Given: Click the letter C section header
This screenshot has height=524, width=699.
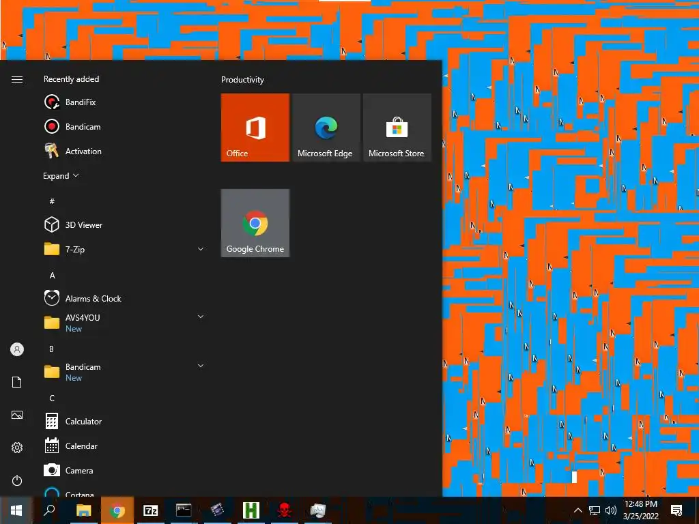Looking at the screenshot, I should pos(52,398).
